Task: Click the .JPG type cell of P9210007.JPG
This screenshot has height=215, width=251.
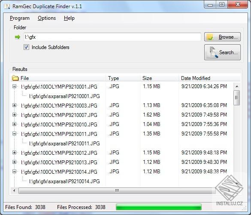Action: (x=114, y=115)
